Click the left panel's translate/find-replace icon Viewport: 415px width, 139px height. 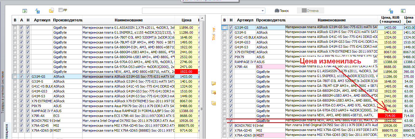pos(38,11)
